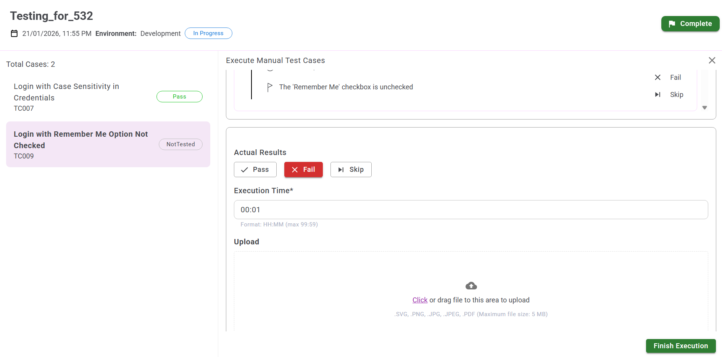The width and height of the screenshot is (722, 357).
Task: Click the calendar icon beside the date
Action: coord(14,34)
